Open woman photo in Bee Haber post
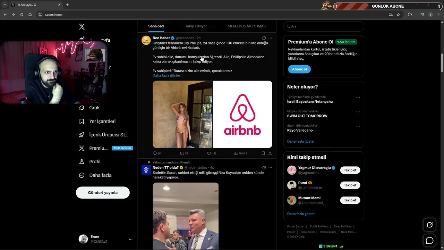444x250 pixels. 182,114
